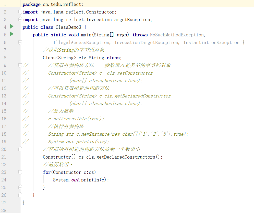Run ClassDemo3 class via line 4 gutter arrow

12,26
